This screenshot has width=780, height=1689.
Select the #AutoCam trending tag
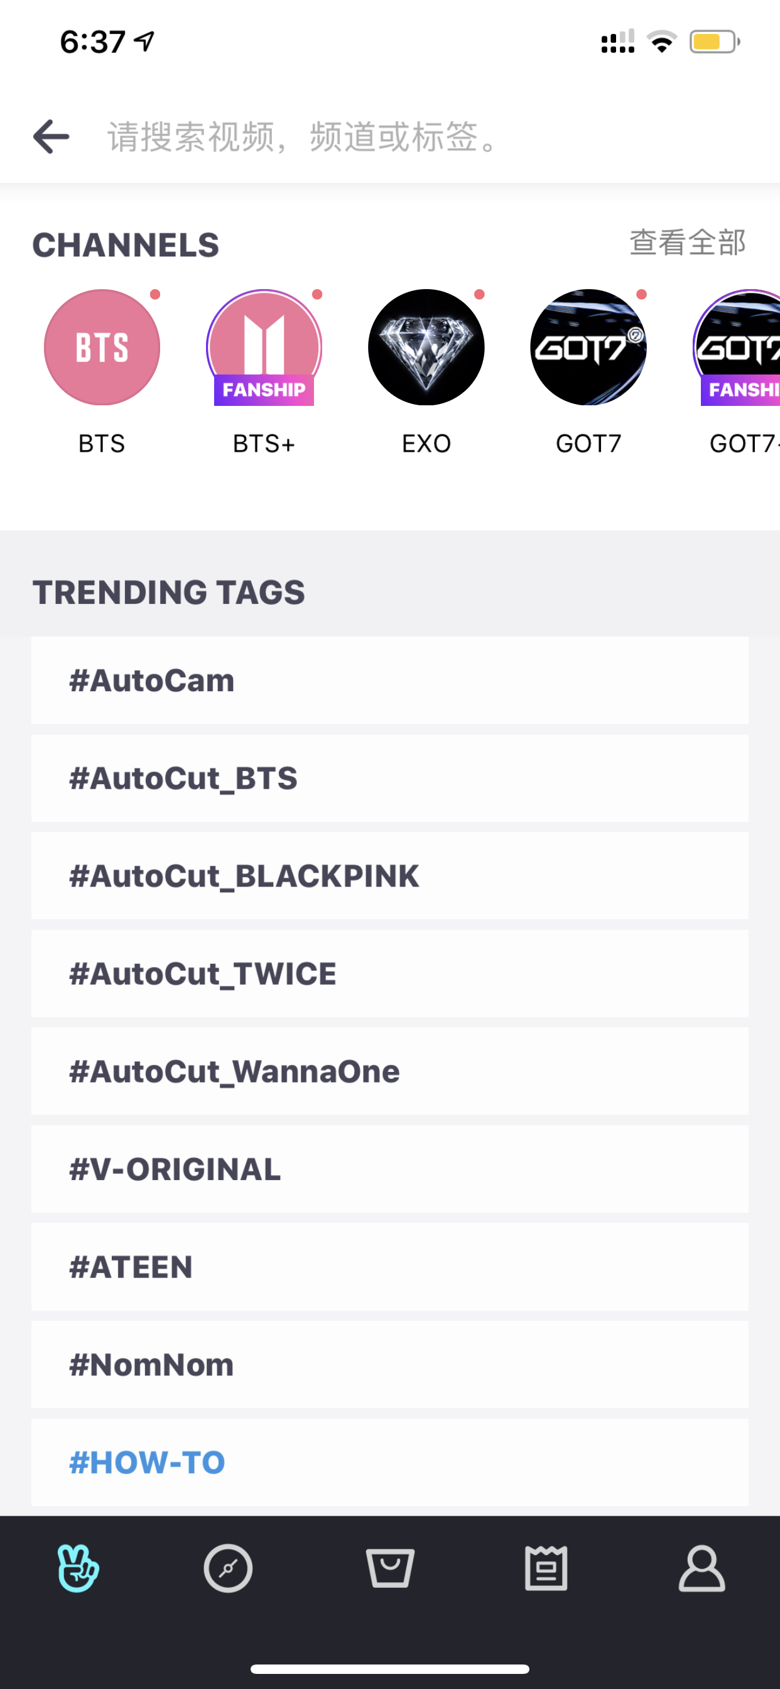[x=390, y=680]
